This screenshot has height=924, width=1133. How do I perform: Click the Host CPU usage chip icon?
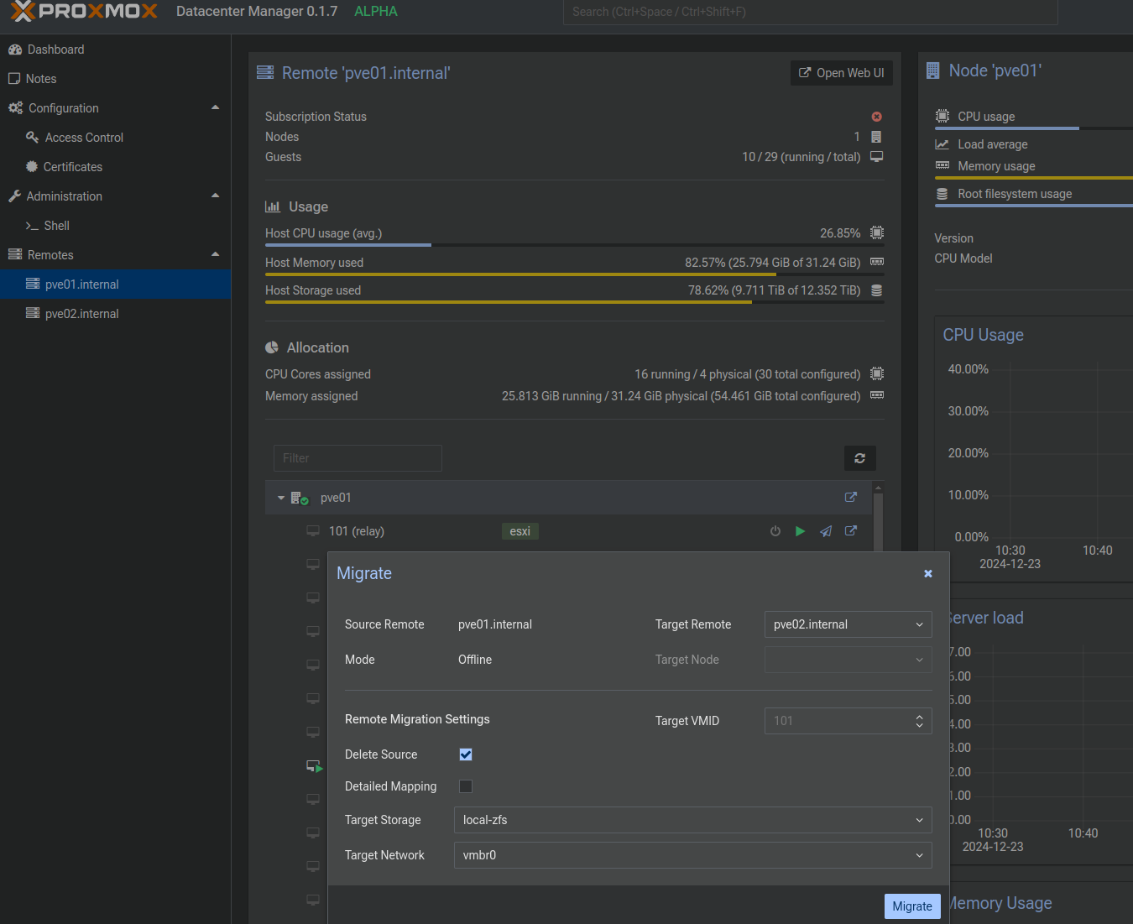877,232
